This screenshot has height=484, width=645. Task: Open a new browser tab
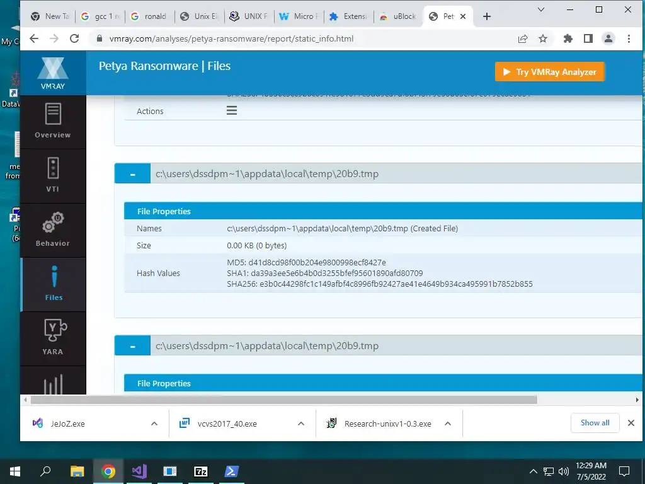point(487,16)
